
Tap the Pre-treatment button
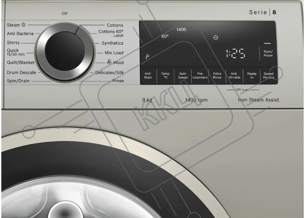(200, 75)
